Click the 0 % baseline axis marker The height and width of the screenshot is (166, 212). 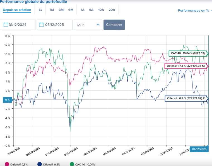tap(7, 100)
